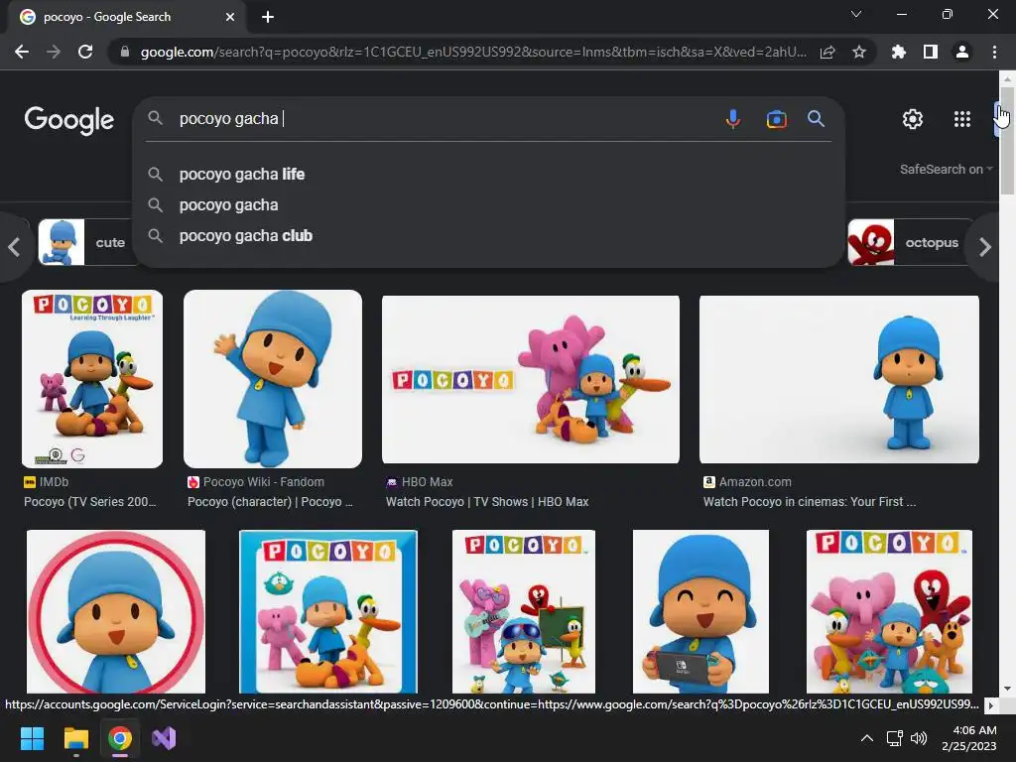Show hidden tray icons chevron
Screen dimensions: 1016x762
(x=866, y=738)
